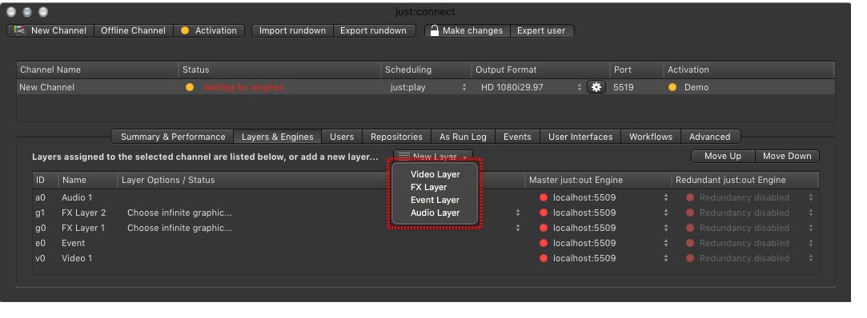Click the port value 5519

pos(623,87)
